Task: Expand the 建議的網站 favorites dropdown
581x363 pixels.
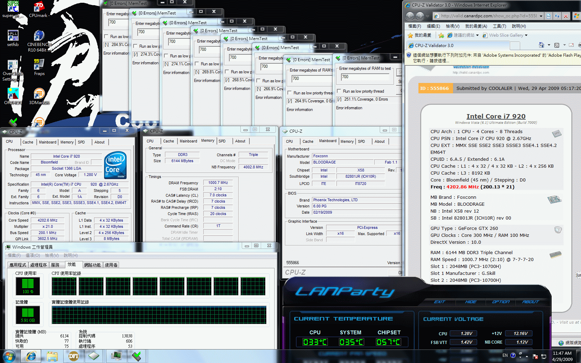Action: 477,35
